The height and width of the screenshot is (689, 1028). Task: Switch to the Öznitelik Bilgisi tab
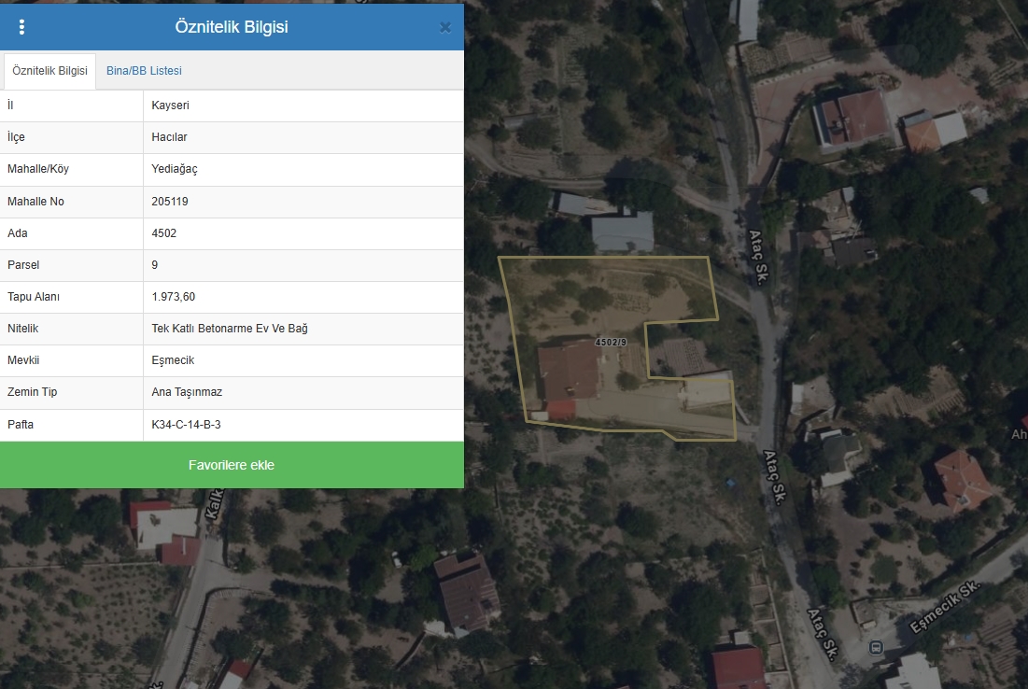click(49, 71)
